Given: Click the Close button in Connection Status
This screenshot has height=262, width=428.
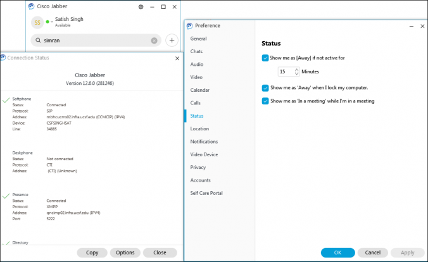Looking at the screenshot, I should (160, 253).
